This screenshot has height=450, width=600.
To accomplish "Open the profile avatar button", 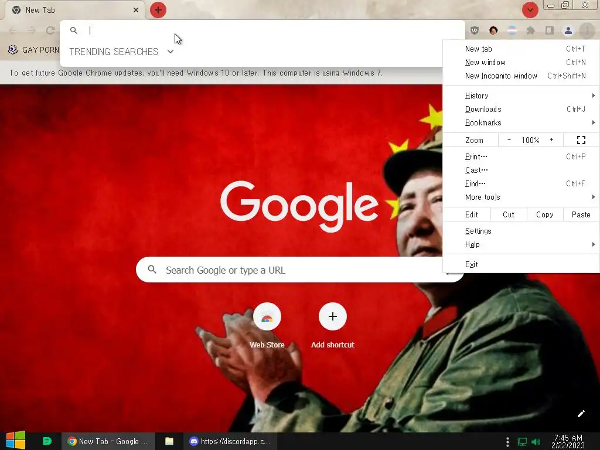I will point(568,30).
